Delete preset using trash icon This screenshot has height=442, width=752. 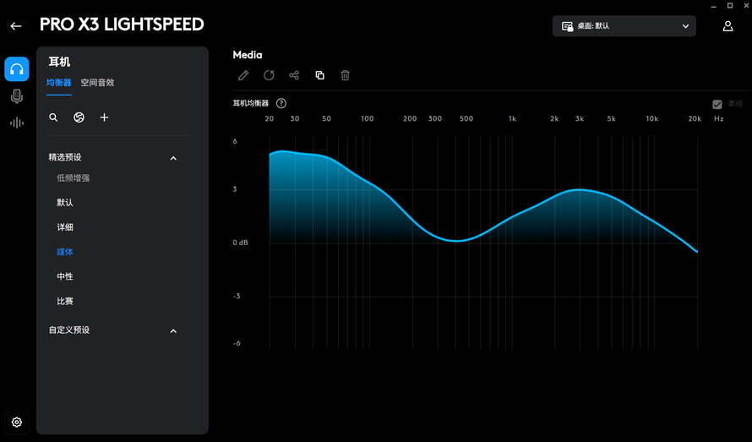click(x=346, y=75)
